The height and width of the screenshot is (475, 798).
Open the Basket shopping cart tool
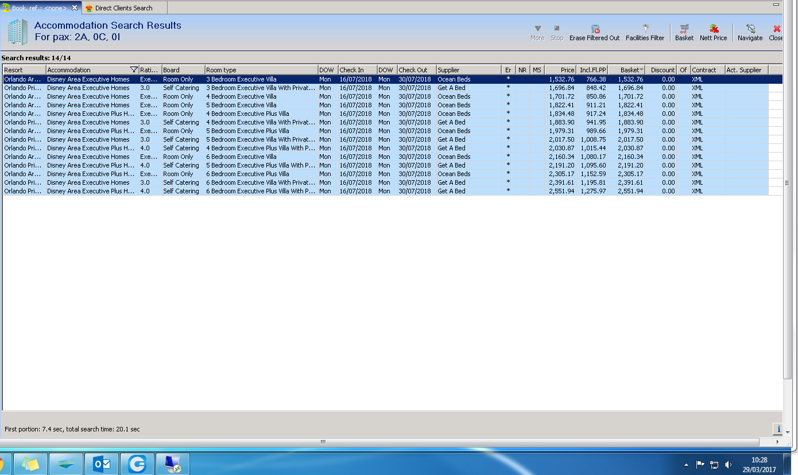pyautogui.click(x=684, y=33)
